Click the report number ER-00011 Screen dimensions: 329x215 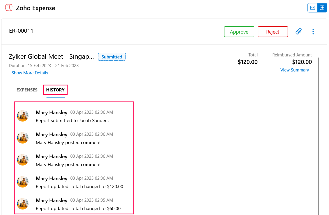point(21,31)
